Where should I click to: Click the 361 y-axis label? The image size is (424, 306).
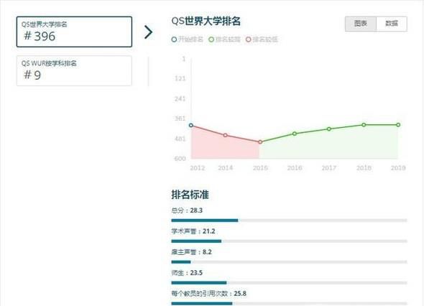tap(180, 119)
